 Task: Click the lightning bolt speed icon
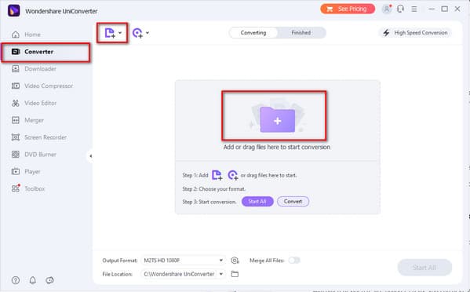click(x=386, y=33)
